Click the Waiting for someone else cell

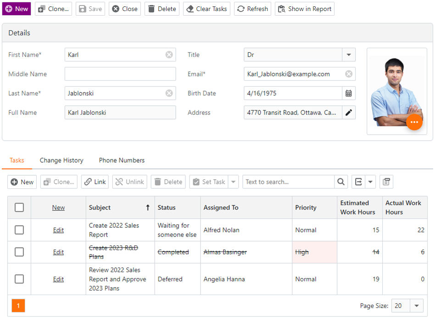point(178,230)
